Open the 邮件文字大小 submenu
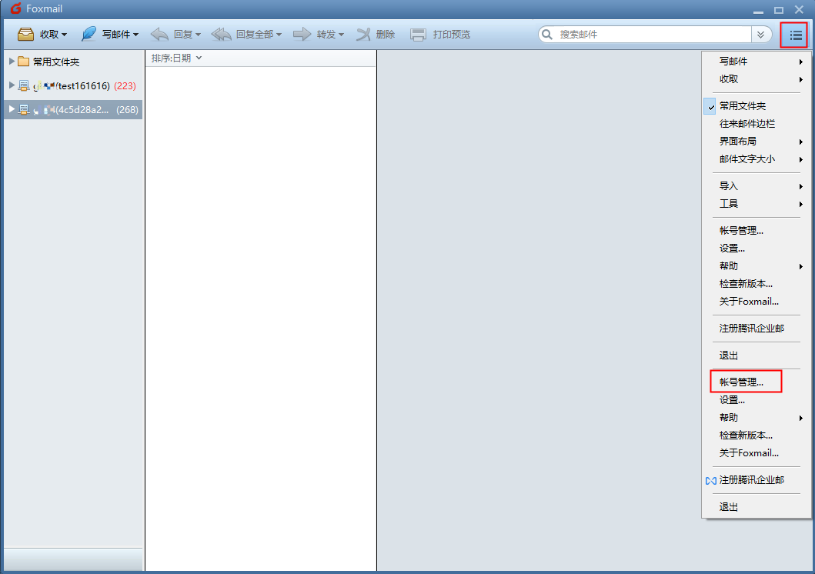The height and width of the screenshot is (574, 815). click(747, 159)
